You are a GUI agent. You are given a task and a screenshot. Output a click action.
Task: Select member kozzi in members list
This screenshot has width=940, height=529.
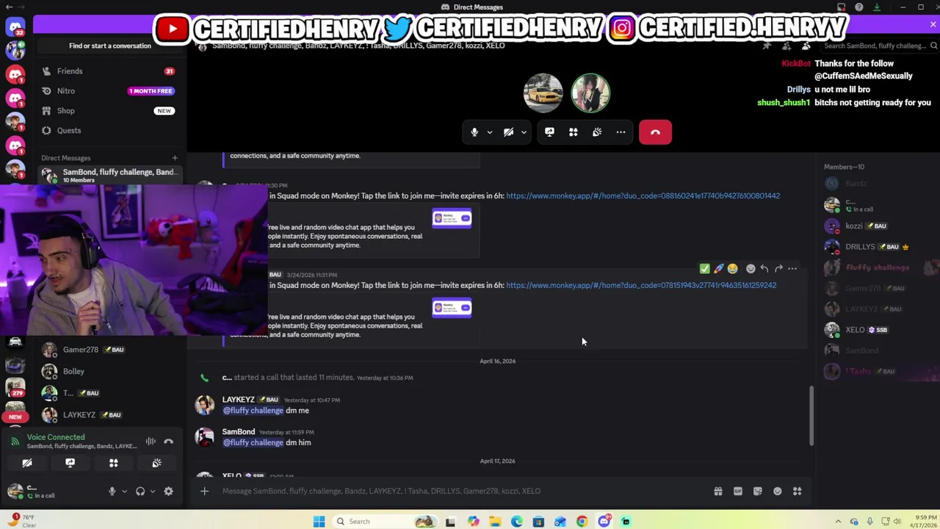878,226
